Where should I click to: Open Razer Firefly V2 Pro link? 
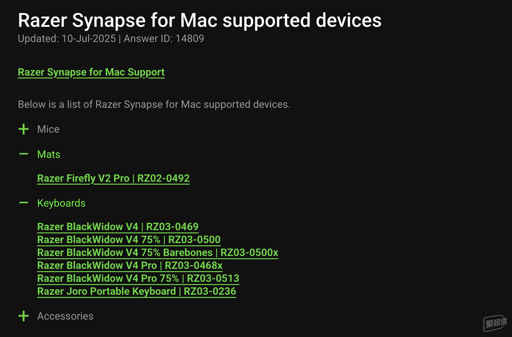[x=113, y=178]
